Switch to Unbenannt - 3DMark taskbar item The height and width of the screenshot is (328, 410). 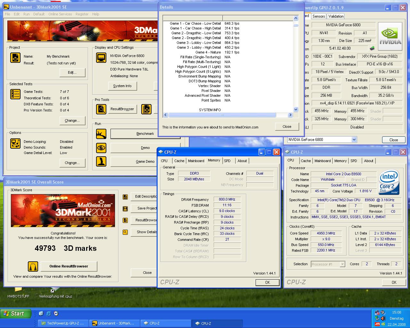tap(114, 323)
